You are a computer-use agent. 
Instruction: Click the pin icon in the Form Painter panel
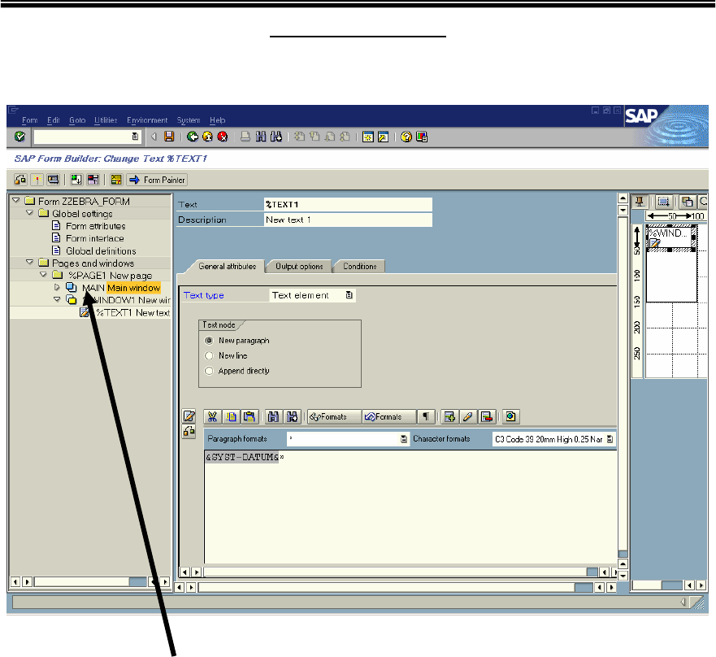(x=640, y=201)
